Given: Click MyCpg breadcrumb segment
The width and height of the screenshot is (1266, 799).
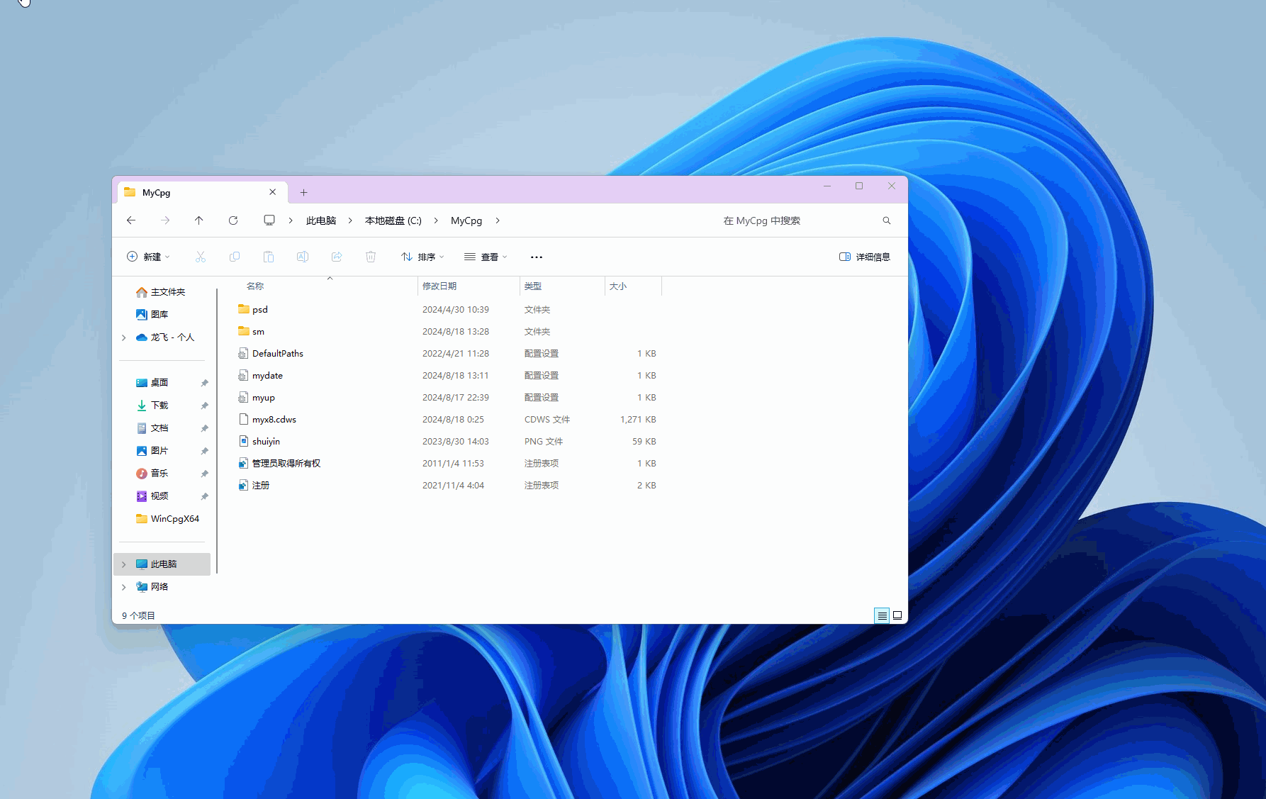Looking at the screenshot, I should point(466,220).
